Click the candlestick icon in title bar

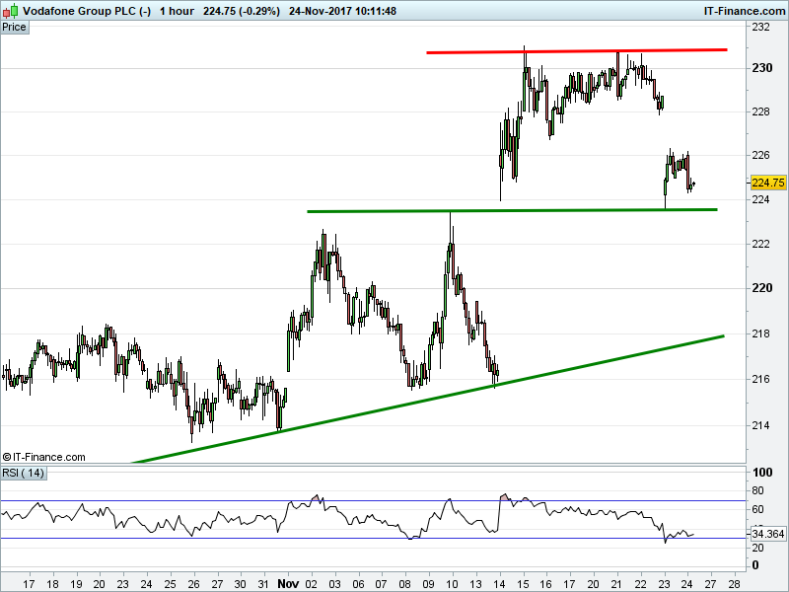[11, 10]
